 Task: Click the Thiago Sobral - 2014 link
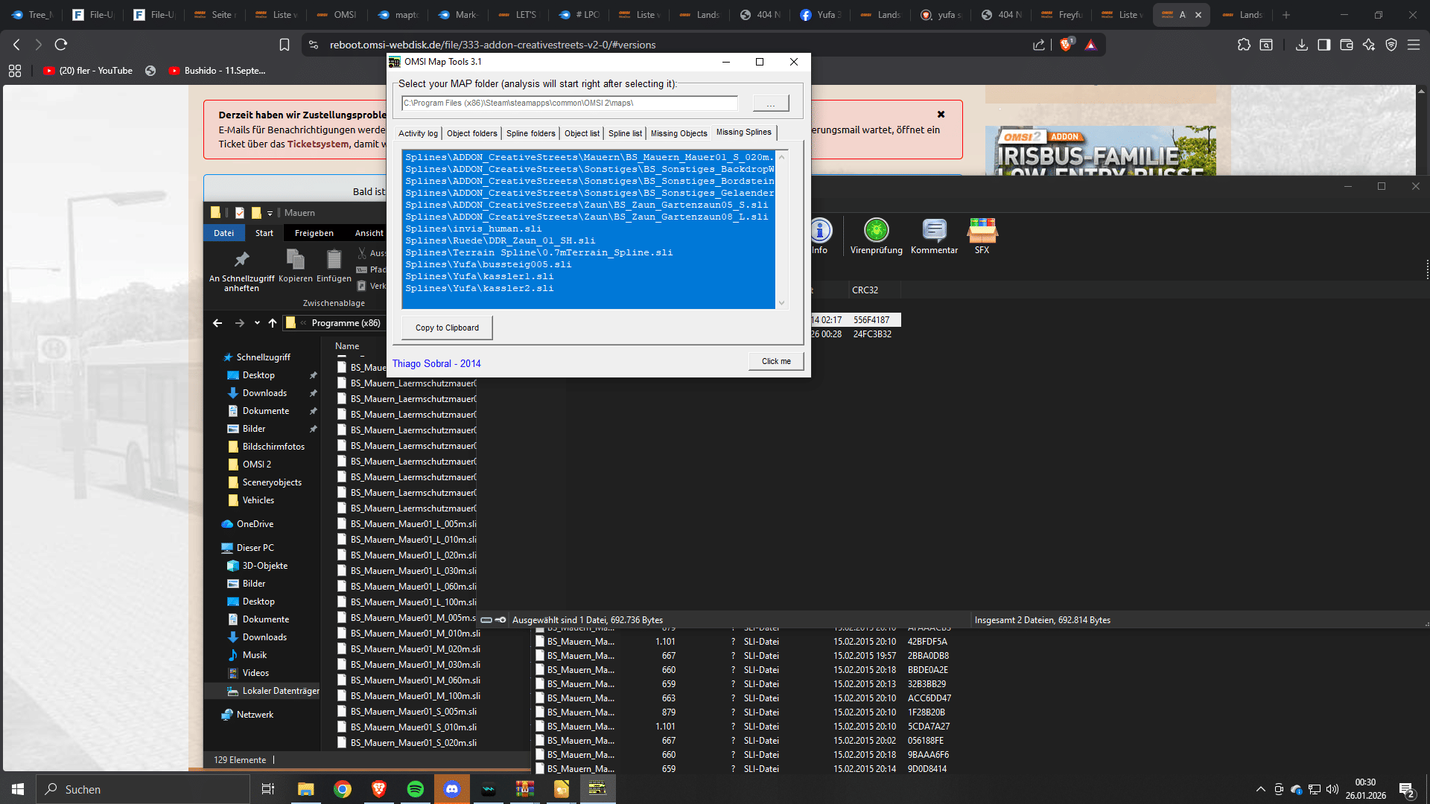[436, 363]
